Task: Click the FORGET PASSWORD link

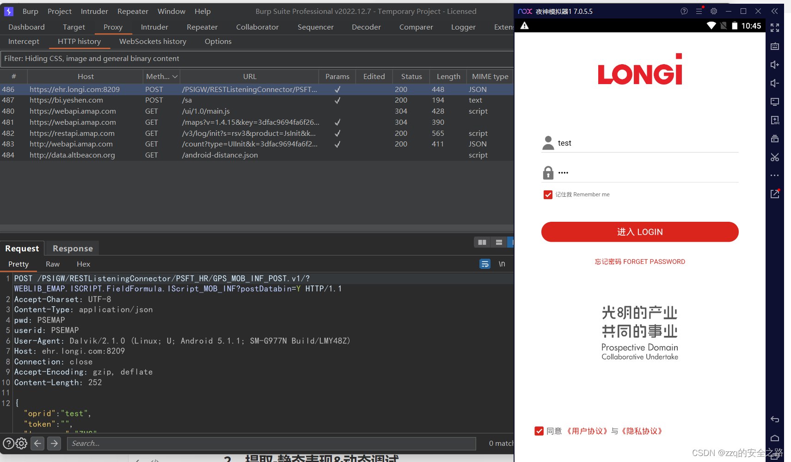Action: click(640, 261)
